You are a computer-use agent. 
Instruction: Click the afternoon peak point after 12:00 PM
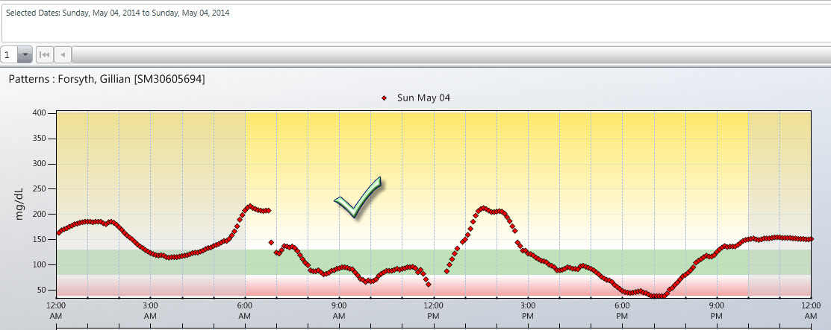[484, 208]
